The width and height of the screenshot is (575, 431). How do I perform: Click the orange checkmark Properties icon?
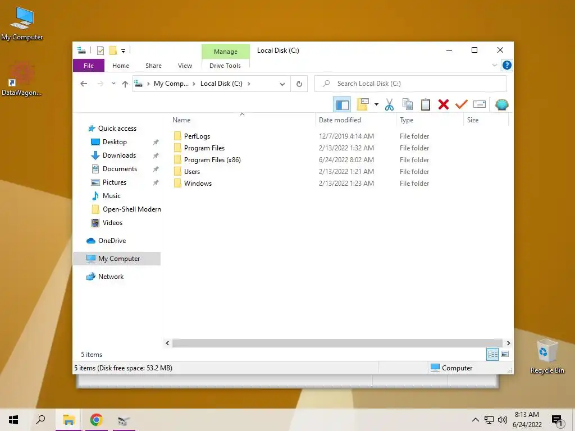461,104
